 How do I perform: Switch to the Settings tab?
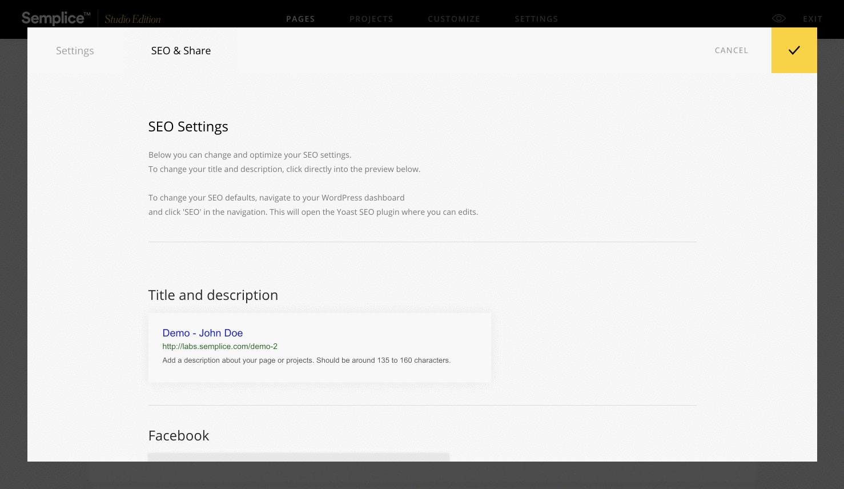[75, 51]
